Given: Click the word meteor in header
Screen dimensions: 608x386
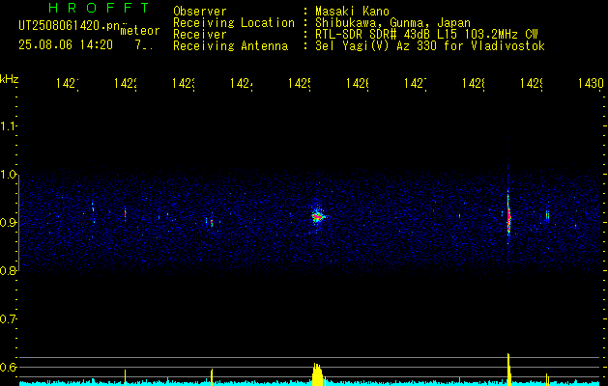Looking at the screenshot, I should click(x=140, y=31).
